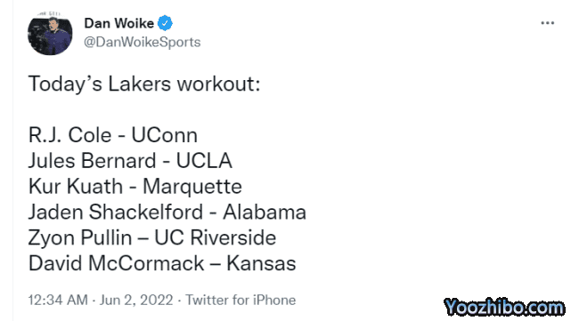
Task: Click the Jun 2, 2022 date
Action: [136, 301]
